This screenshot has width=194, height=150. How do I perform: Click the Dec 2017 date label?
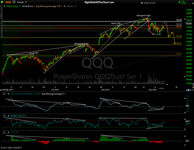153,90
